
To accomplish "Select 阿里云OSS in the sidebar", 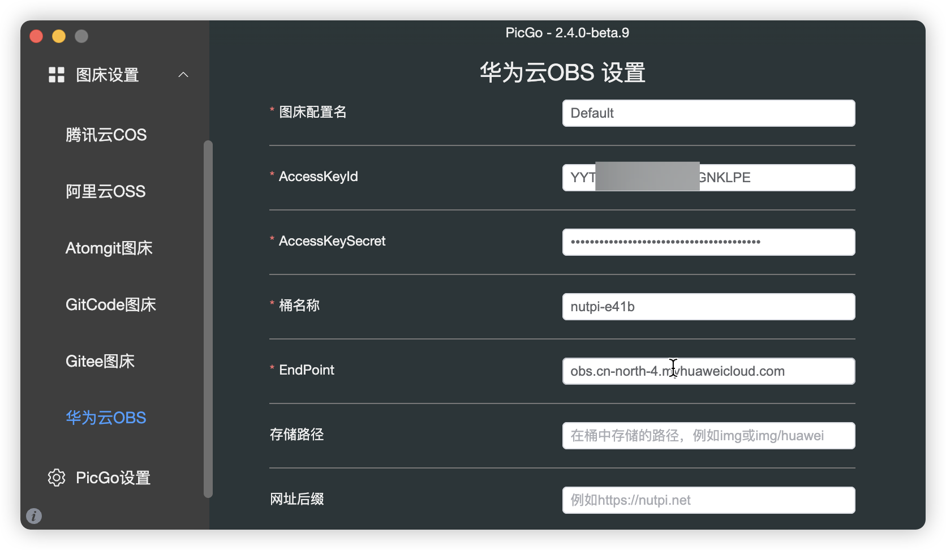I will pos(105,191).
